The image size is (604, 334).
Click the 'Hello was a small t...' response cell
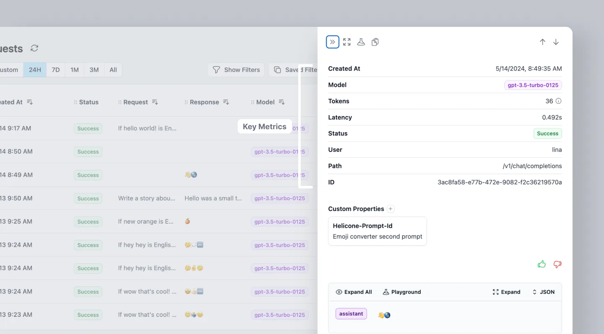point(213,198)
